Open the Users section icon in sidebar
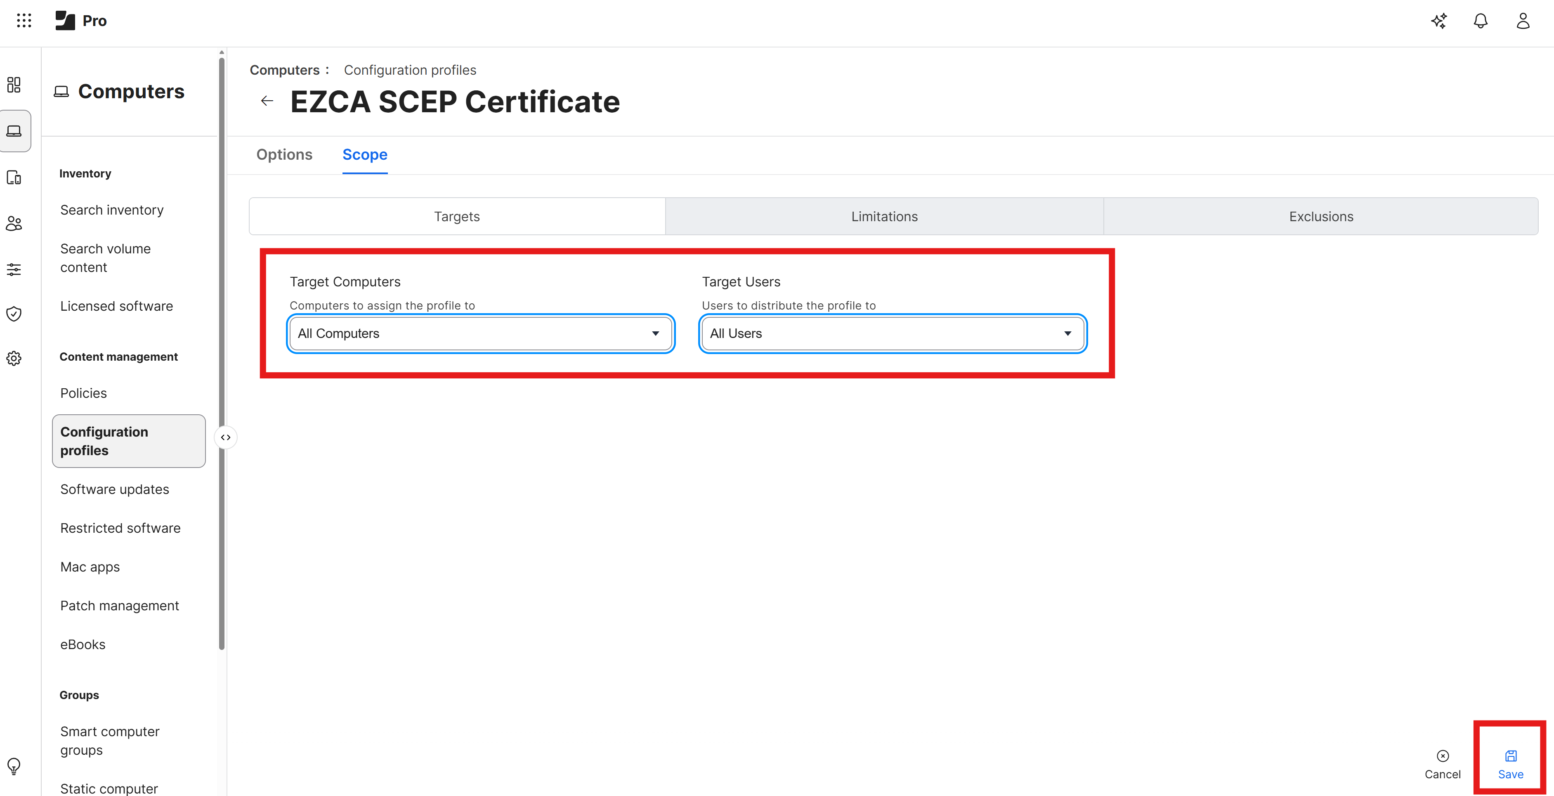 point(14,223)
